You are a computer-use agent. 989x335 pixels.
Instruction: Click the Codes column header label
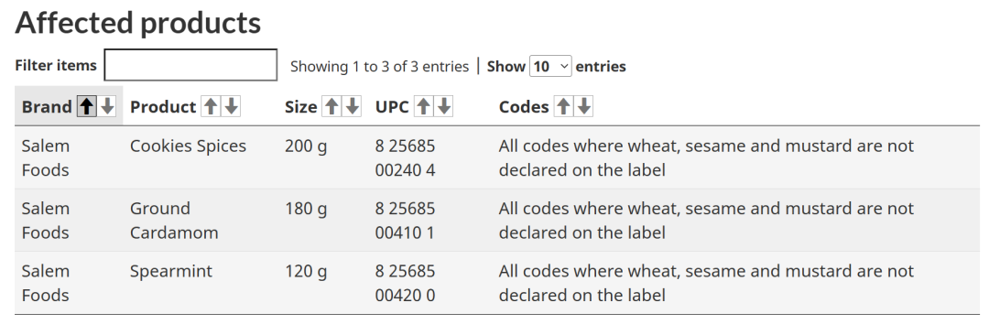524,107
